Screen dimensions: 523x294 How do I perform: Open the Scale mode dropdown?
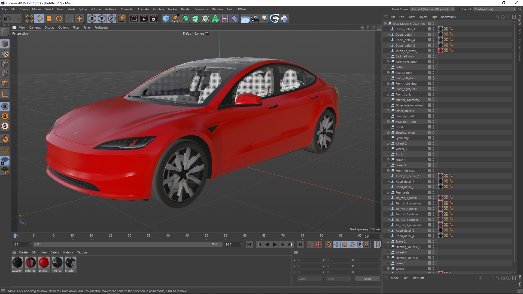[338, 279]
